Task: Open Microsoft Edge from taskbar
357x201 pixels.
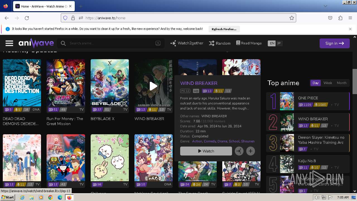Action: pyautogui.click(x=60, y=197)
